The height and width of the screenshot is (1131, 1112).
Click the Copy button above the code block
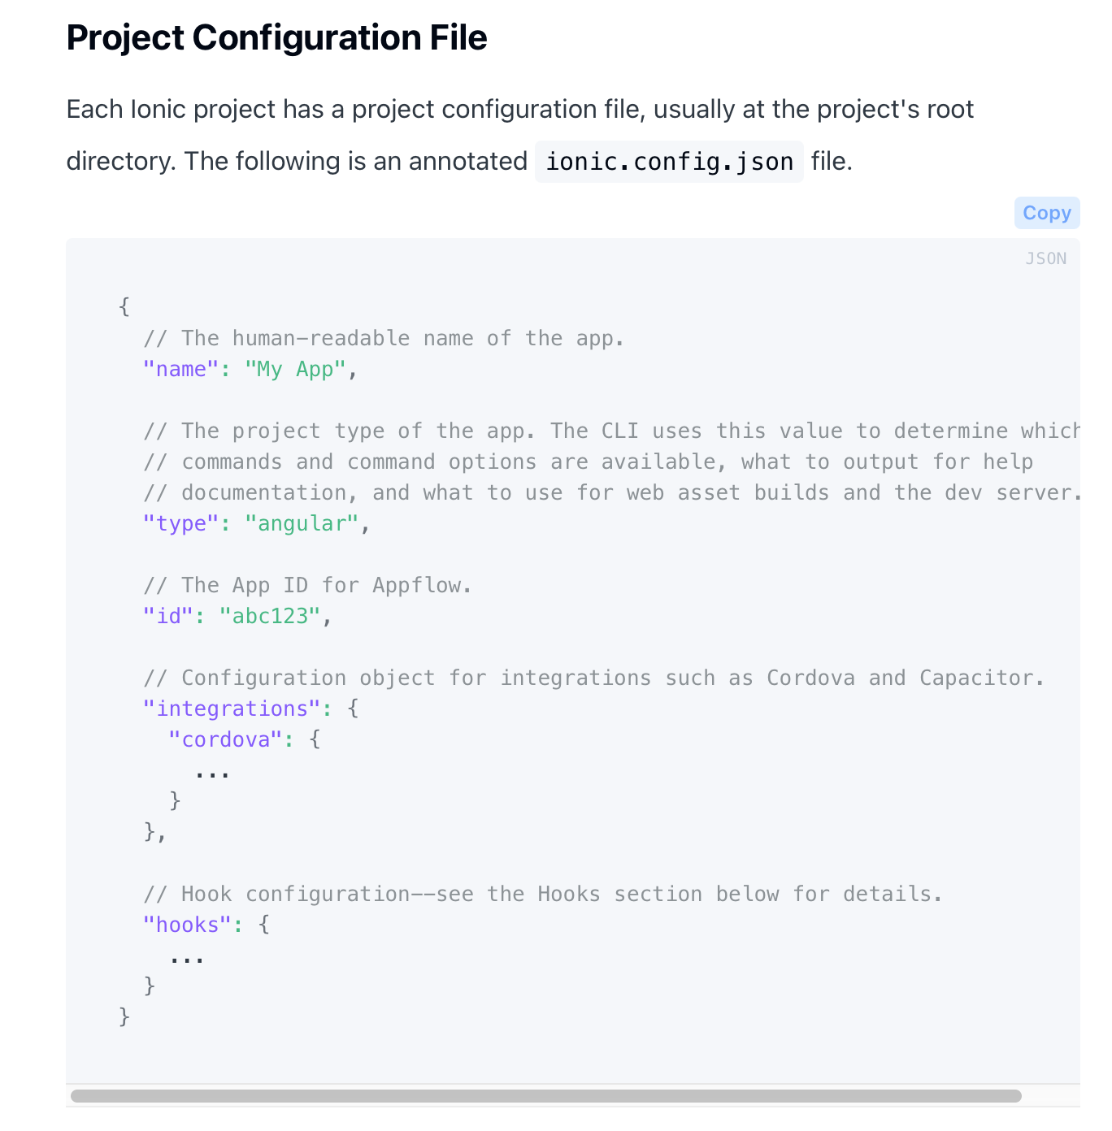coord(1046,212)
